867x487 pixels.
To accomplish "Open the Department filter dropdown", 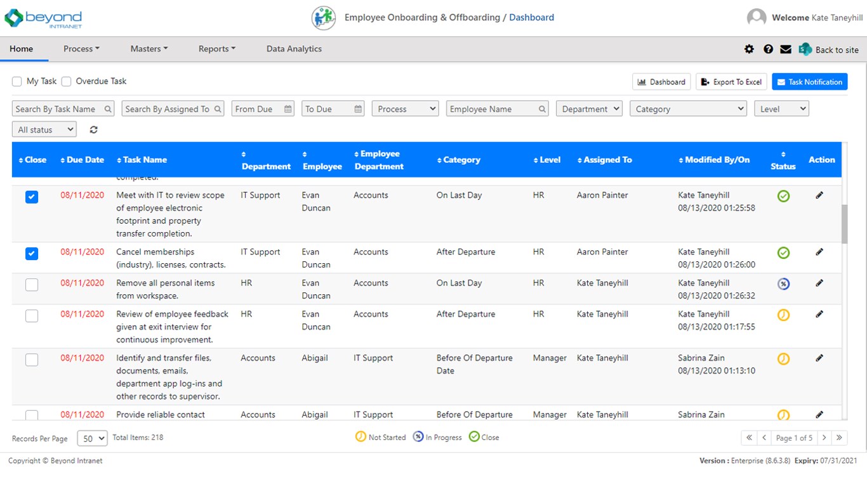I will tap(589, 109).
